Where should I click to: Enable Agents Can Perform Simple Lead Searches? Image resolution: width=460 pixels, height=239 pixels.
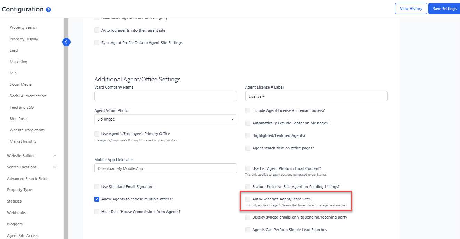pos(248,230)
